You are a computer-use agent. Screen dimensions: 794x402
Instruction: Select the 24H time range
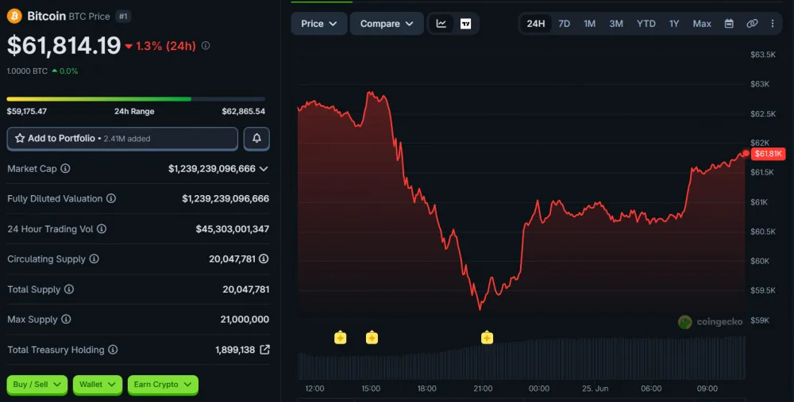coord(536,24)
